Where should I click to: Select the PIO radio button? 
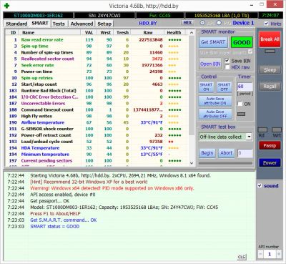tap(219, 23)
